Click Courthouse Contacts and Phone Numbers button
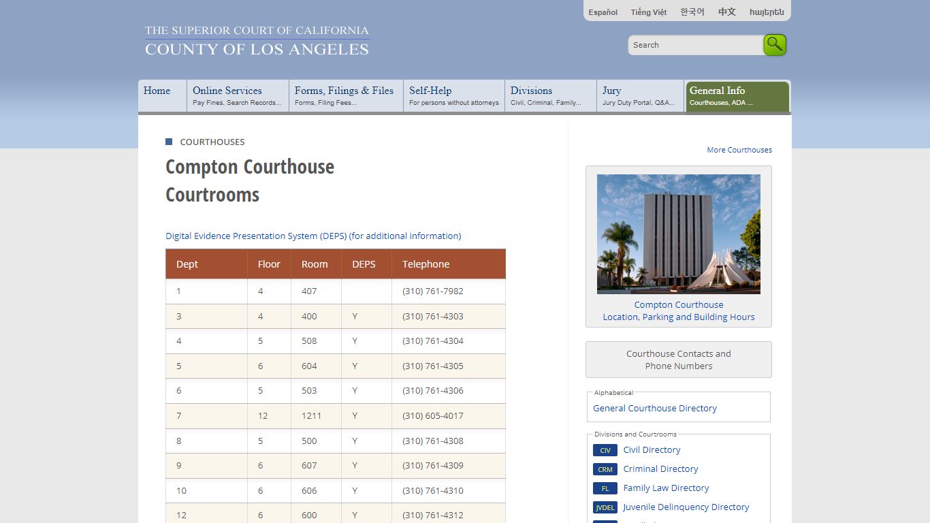This screenshot has width=930, height=523. 679,360
